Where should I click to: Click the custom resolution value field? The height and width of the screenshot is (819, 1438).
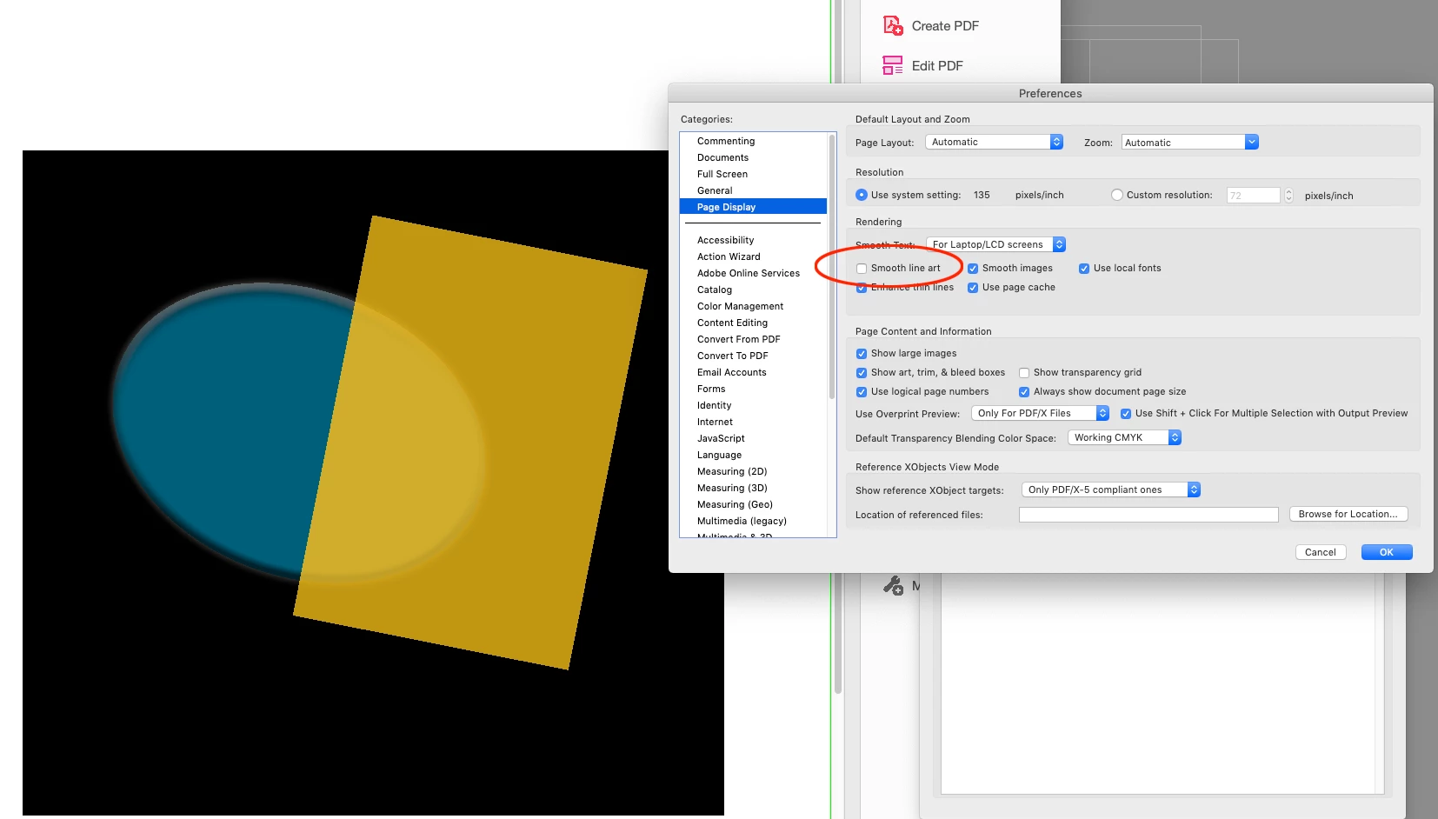pos(1253,196)
